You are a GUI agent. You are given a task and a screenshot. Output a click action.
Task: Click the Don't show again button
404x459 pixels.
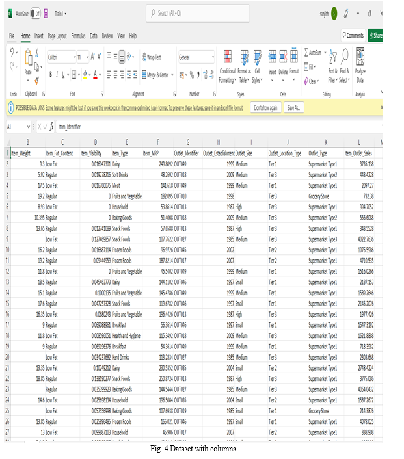point(265,107)
